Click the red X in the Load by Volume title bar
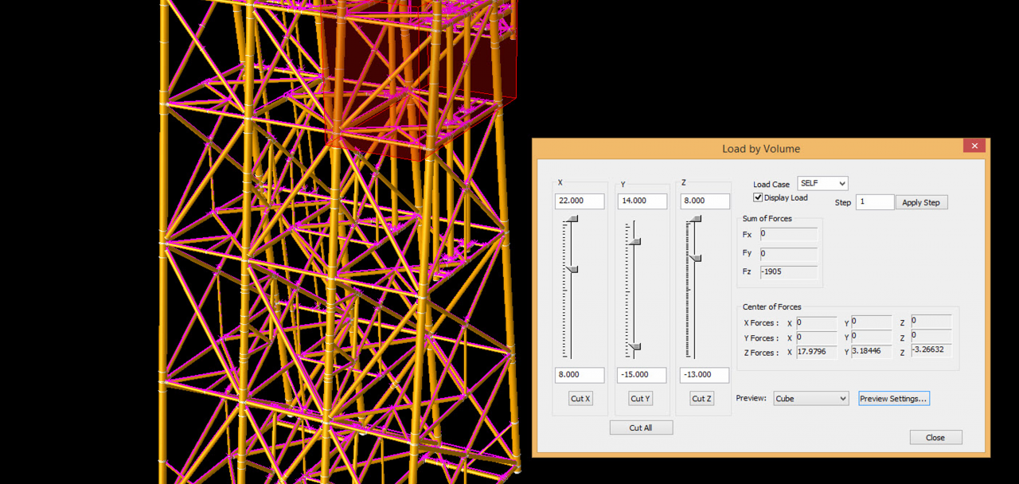The height and width of the screenshot is (484, 1019). tap(974, 146)
